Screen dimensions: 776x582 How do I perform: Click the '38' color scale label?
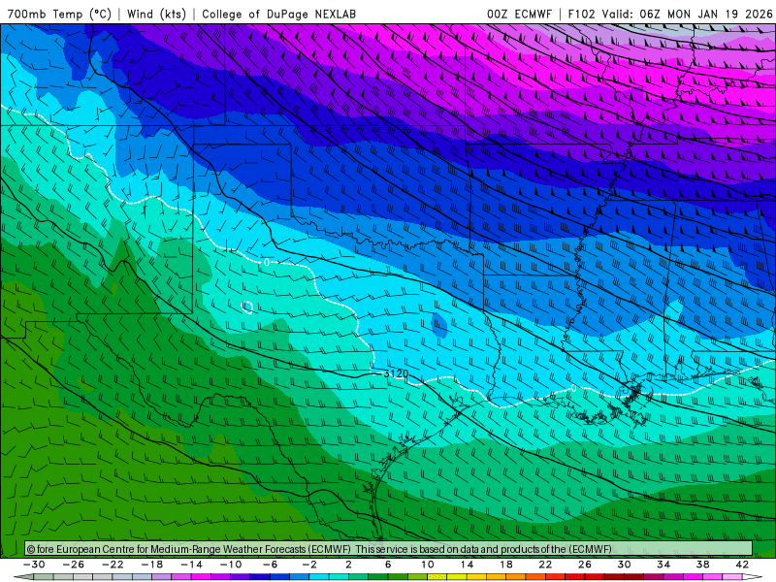tap(702, 565)
